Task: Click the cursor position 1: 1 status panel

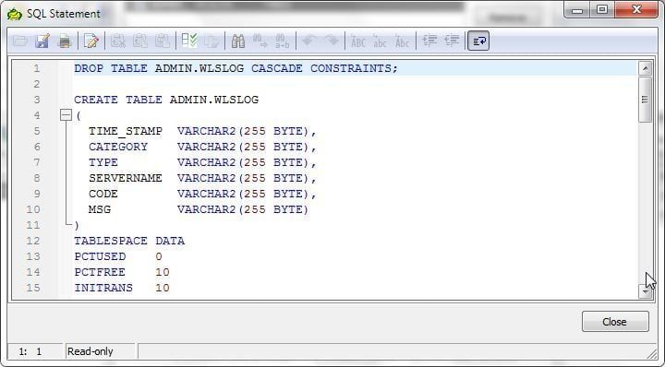Action: click(35, 351)
